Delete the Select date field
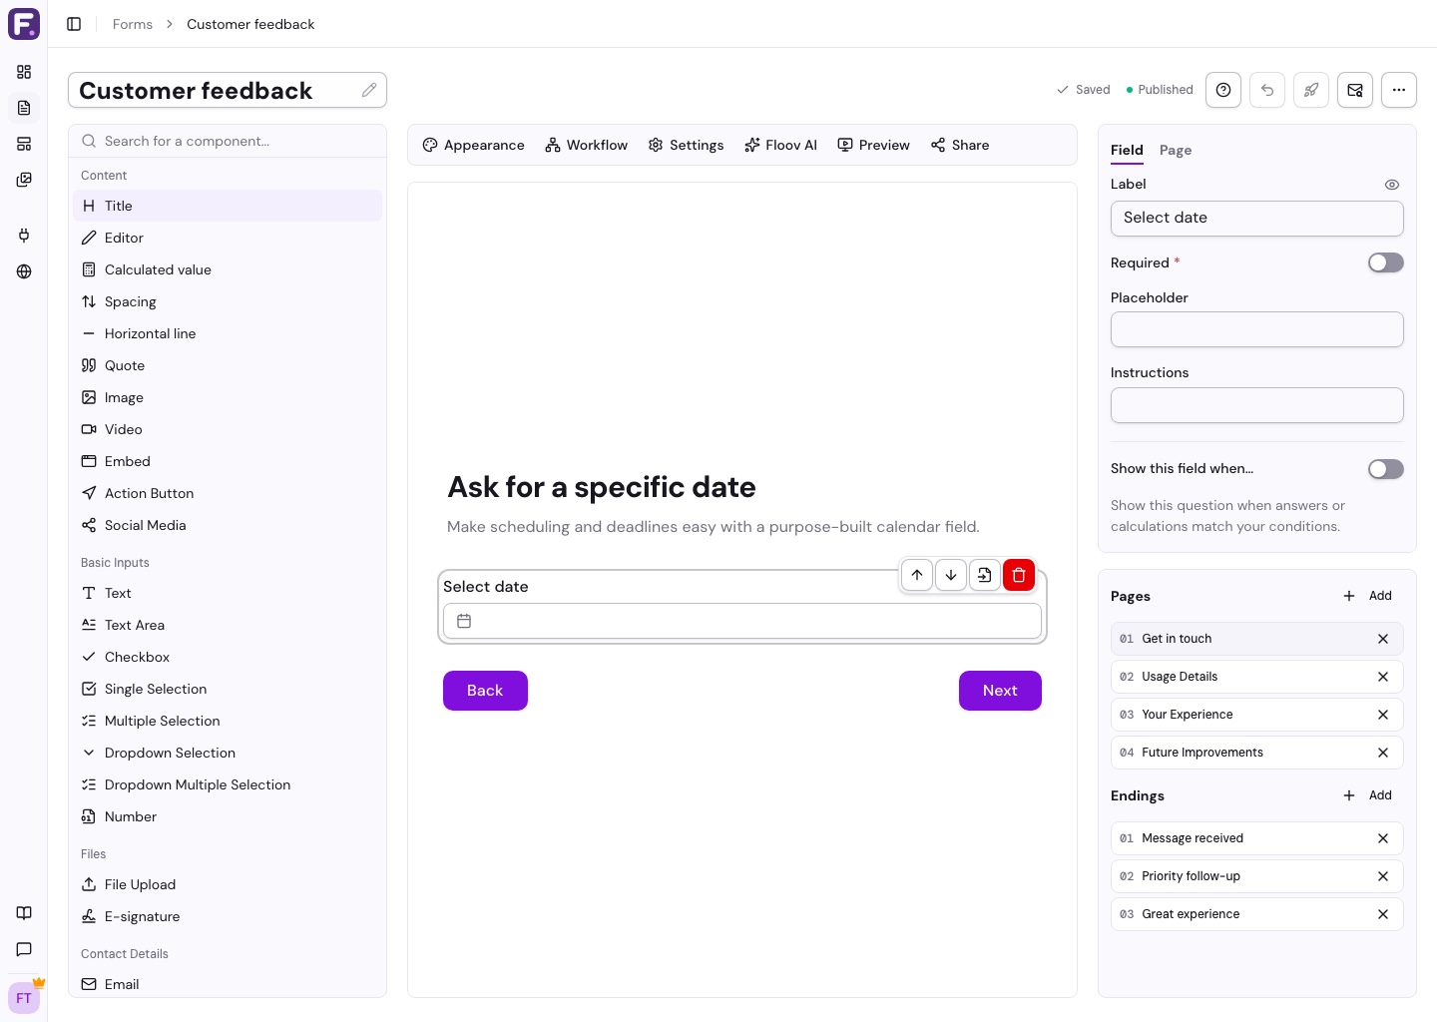 [1019, 575]
